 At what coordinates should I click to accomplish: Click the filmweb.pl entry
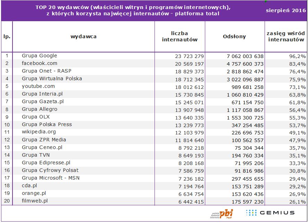pyautogui.click(x=35, y=201)
